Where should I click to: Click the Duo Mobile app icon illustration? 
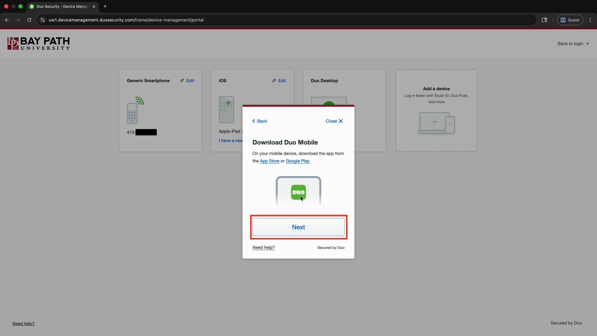click(x=298, y=192)
